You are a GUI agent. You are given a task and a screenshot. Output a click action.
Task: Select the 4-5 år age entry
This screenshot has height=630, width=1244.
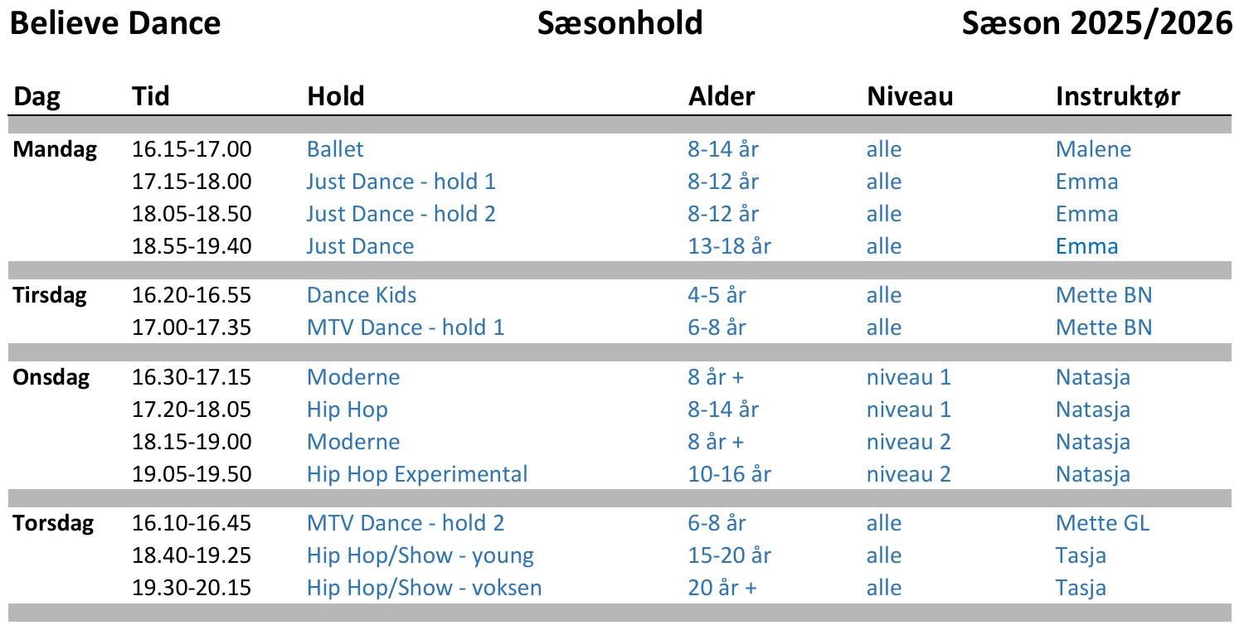(717, 295)
